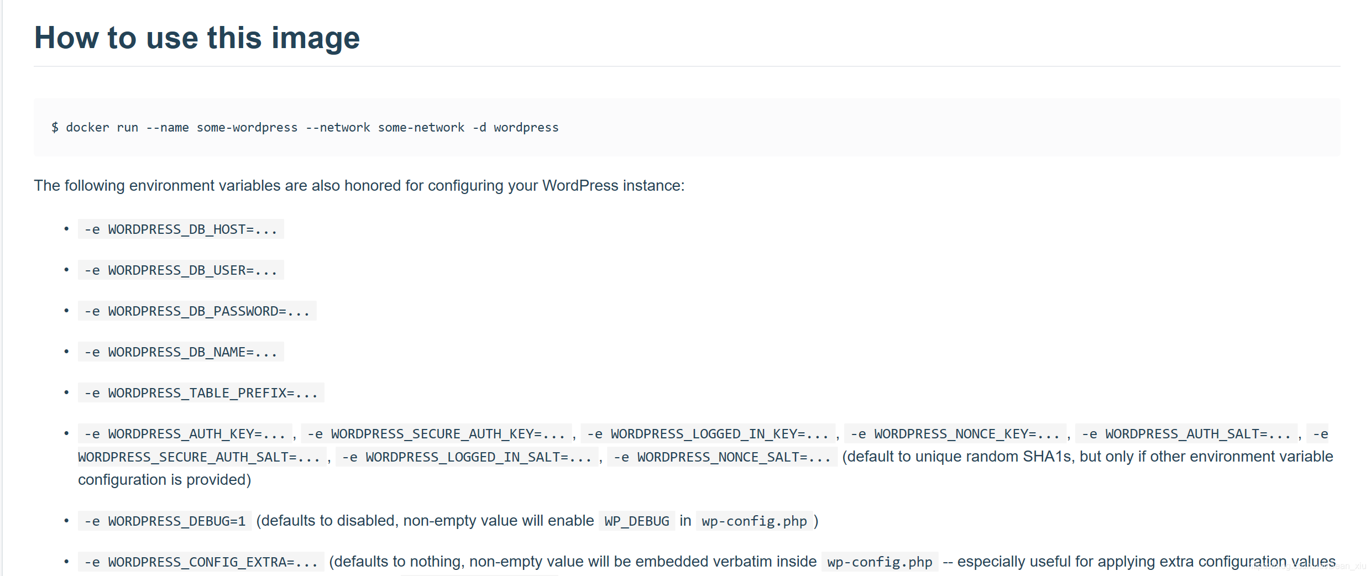The width and height of the screenshot is (1371, 576).
Task: Click the -e WORDPRESS_AUTH_SALT=... code snippet
Action: [1186, 434]
